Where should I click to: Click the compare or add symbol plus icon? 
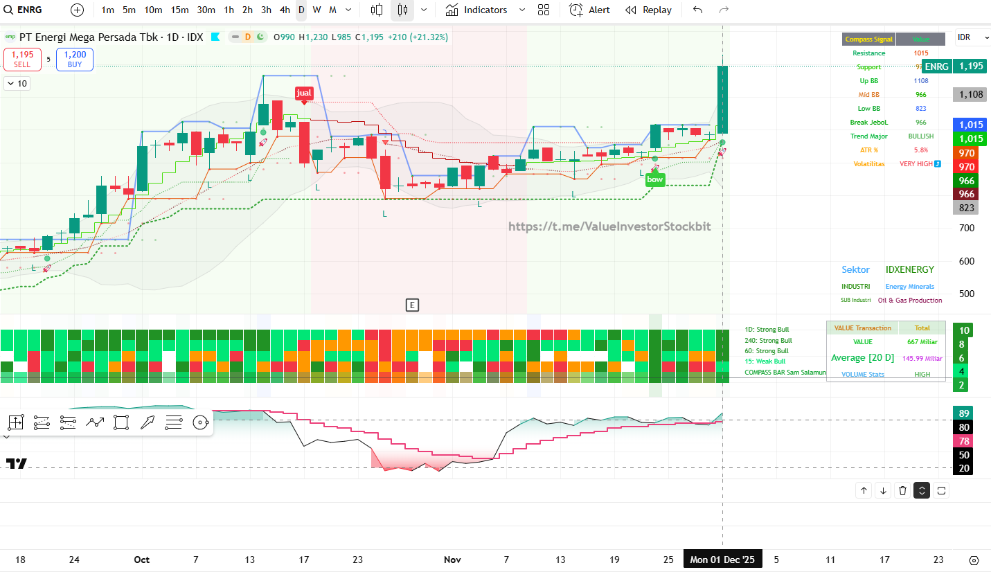tap(77, 10)
